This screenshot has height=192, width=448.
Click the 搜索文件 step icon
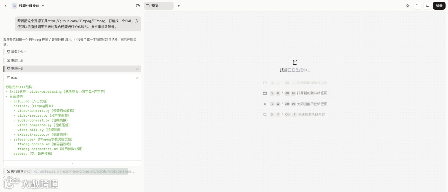9,52
